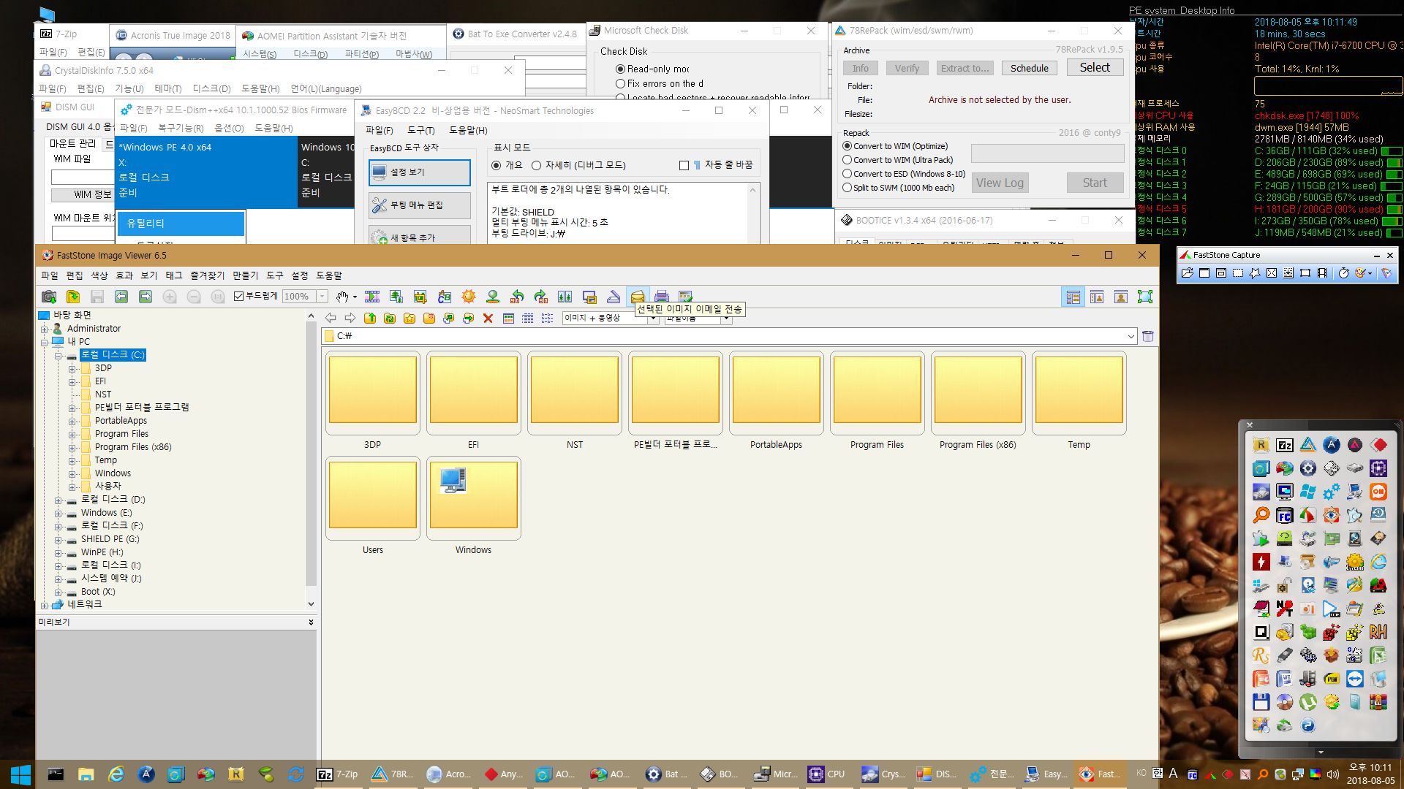
Task: Click the 유틸리티 item in Dism++
Action: (181, 224)
